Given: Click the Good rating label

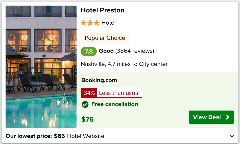Looking at the screenshot, I should (106, 51).
